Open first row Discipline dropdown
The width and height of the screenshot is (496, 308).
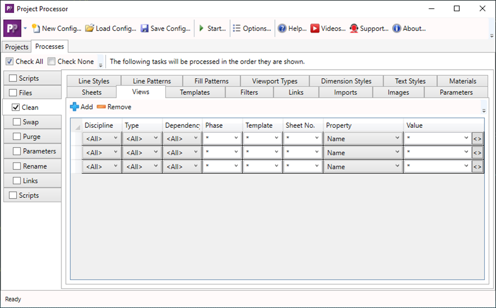point(102,139)
